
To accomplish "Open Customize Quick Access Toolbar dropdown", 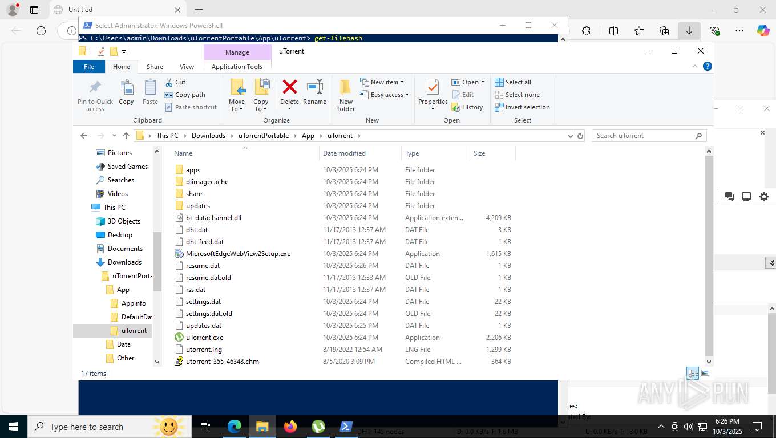I will pos(124,52).
